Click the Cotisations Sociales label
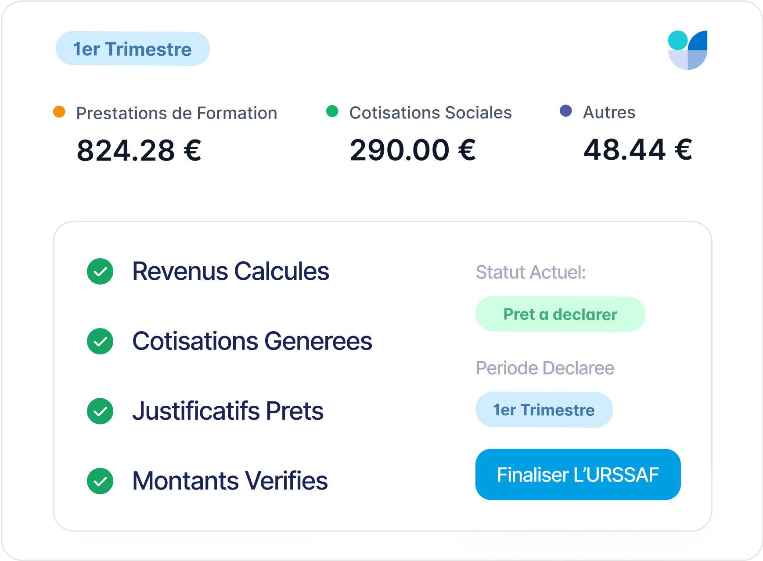This screenshot has height=561, width=763. (430, 113)
